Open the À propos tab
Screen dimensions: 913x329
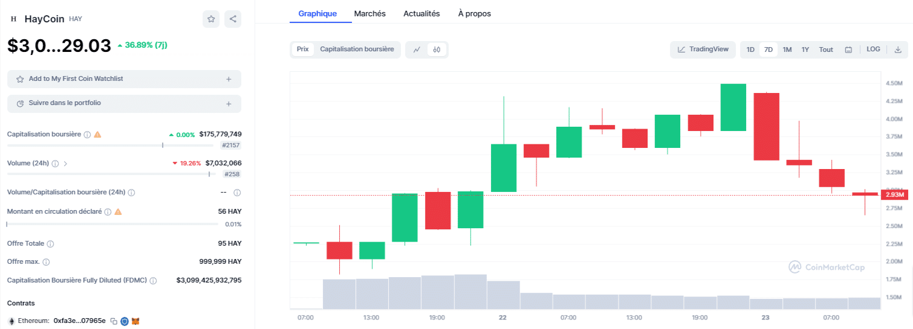(x=475, y=13)
